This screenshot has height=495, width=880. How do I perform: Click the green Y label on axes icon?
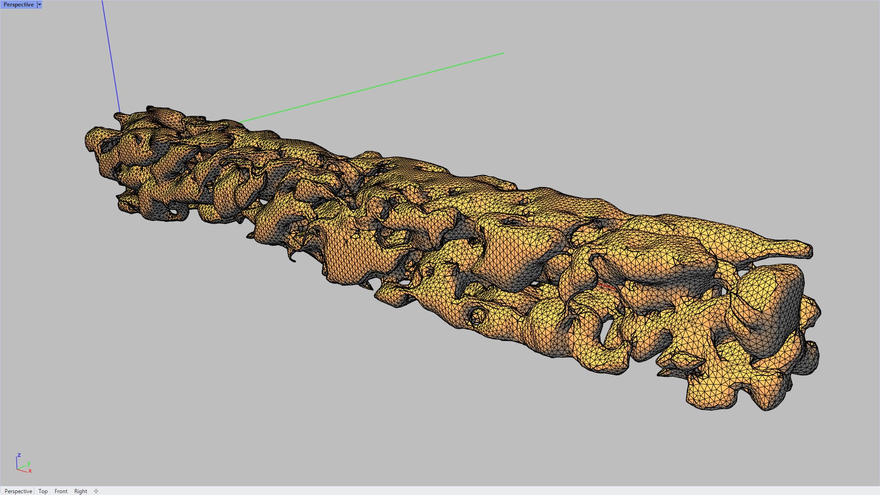[x=29, y=463]
